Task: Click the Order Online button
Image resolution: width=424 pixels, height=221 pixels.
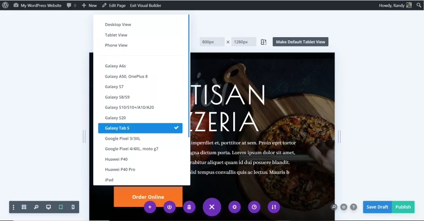Action: click(148, 197)
